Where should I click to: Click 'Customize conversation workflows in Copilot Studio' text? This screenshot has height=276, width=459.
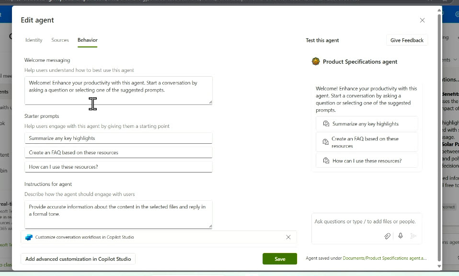(x=84, y=237)
